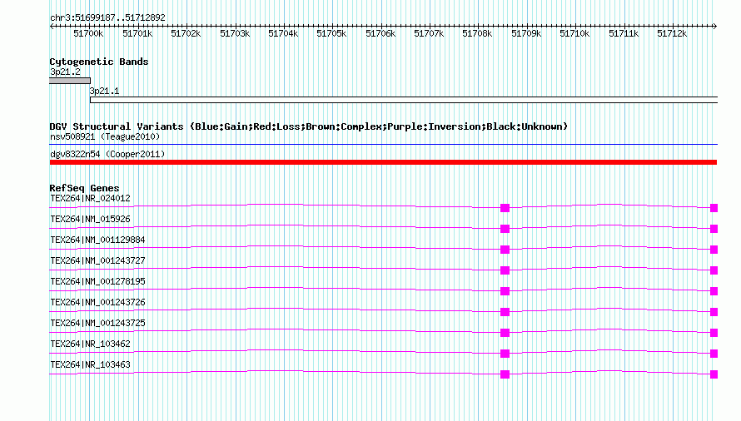Click the DGV Structural Variants track title
The height and width of the screenshot is (421, 741).
(x=309, y=126)
